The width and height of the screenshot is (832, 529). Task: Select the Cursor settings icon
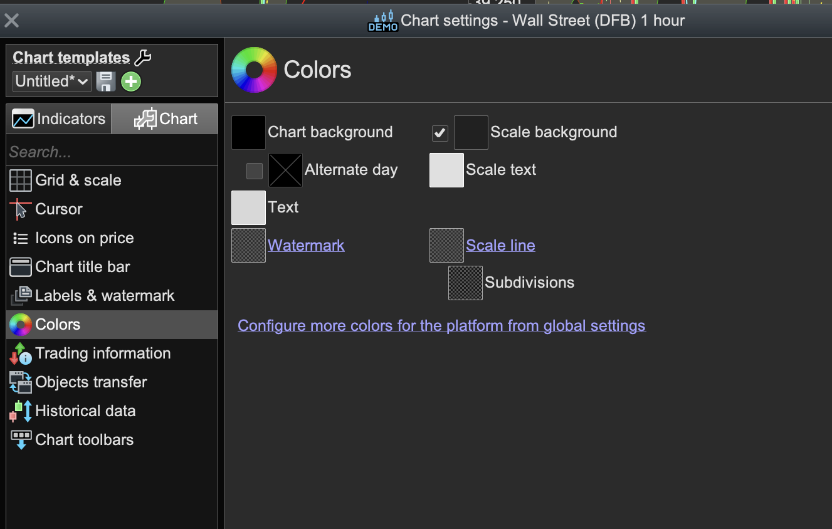point(20,209)
